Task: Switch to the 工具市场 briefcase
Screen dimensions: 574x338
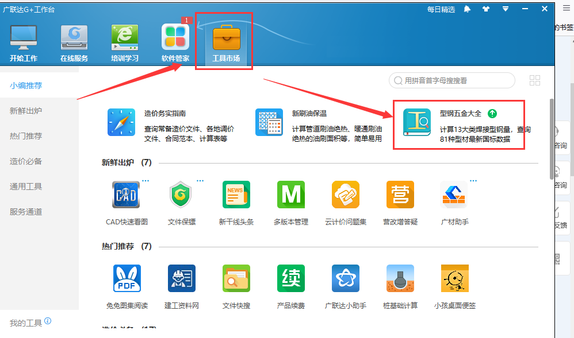Action: (226, 38)
